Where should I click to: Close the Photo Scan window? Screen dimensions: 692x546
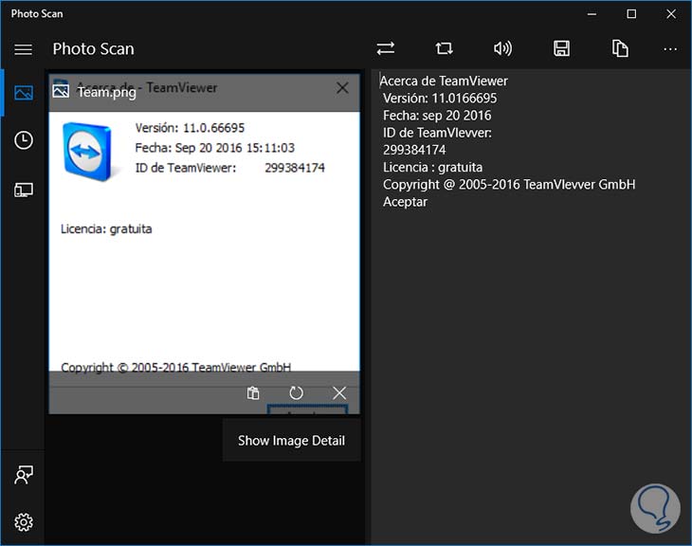(671, 14)
